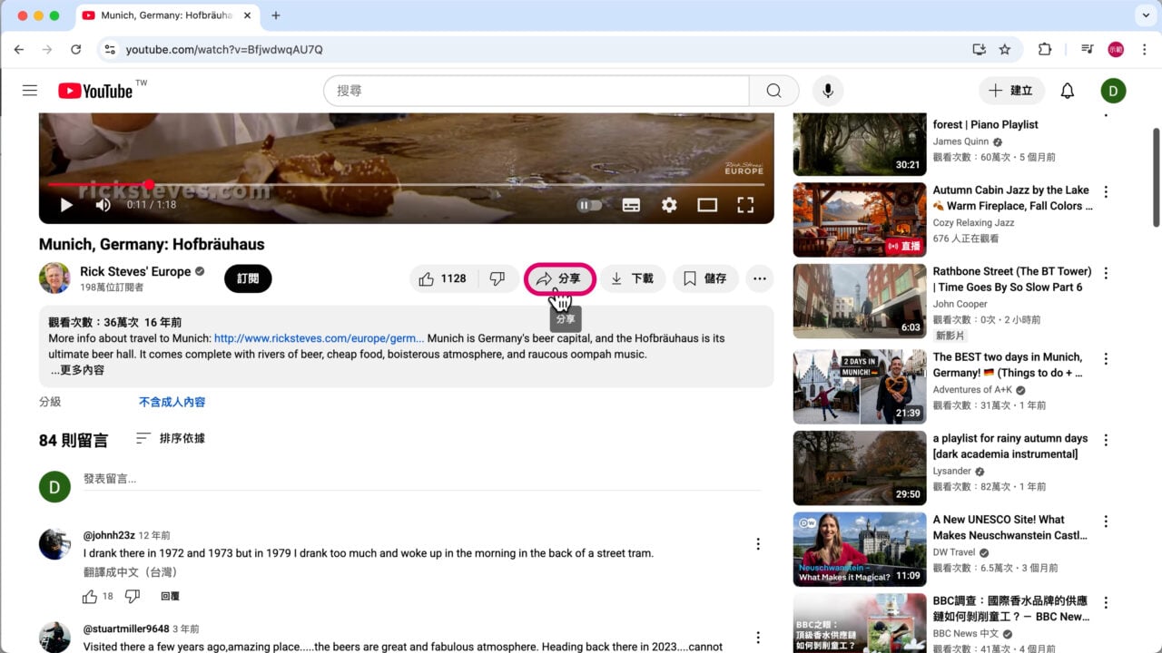Open the YouTube hamburger menu
This screenshot has height=653, width=1162.
(x=29, y=91)
